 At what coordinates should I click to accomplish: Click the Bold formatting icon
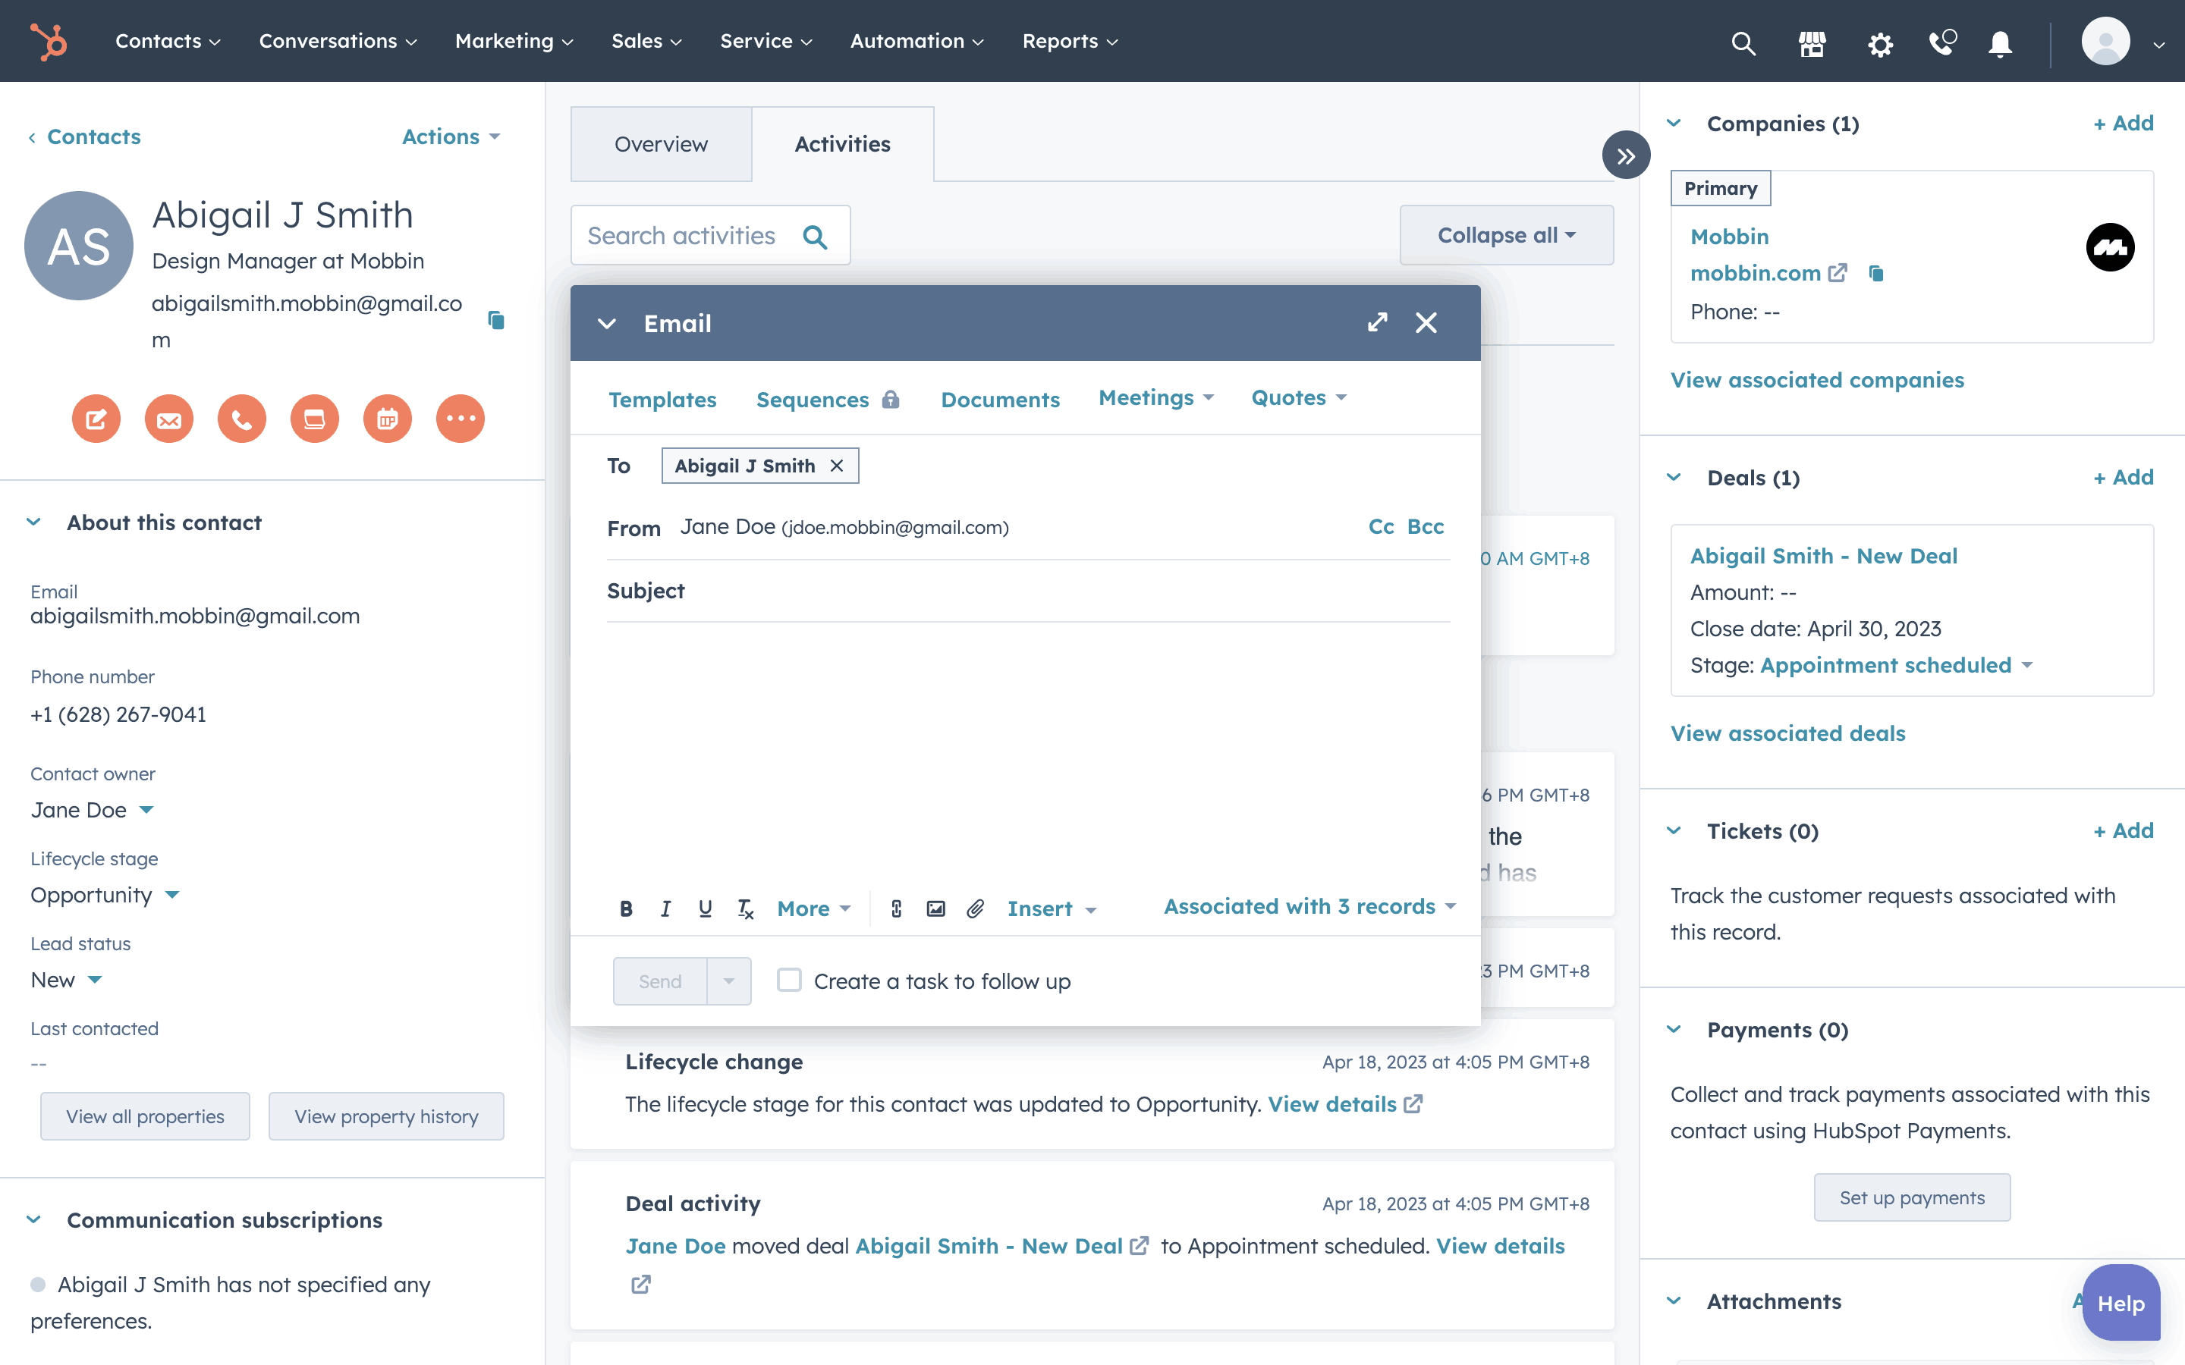626,908
